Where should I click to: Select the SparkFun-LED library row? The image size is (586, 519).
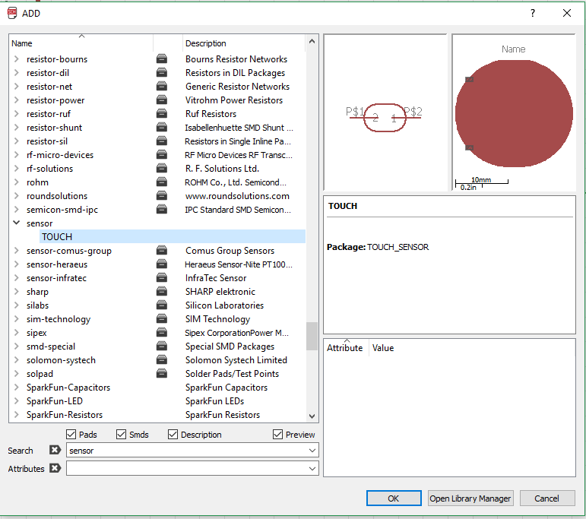coord(158,401)
